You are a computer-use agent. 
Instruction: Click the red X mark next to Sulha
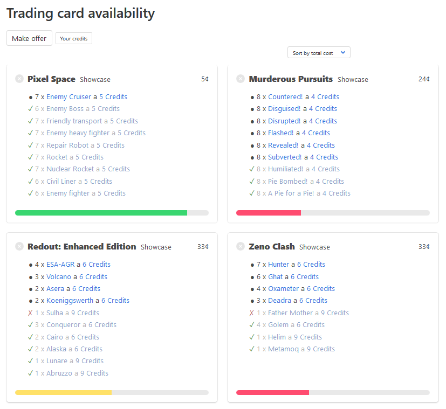(31, 313)
